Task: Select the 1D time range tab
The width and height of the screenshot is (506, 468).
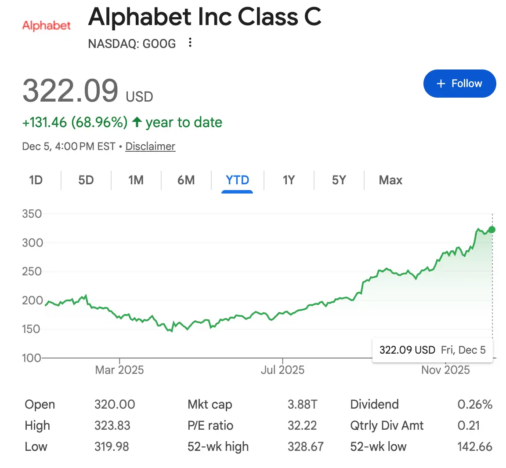Action: [36, 180]
